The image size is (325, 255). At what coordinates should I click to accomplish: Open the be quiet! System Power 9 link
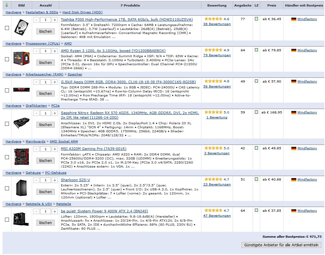click(104, 211)
